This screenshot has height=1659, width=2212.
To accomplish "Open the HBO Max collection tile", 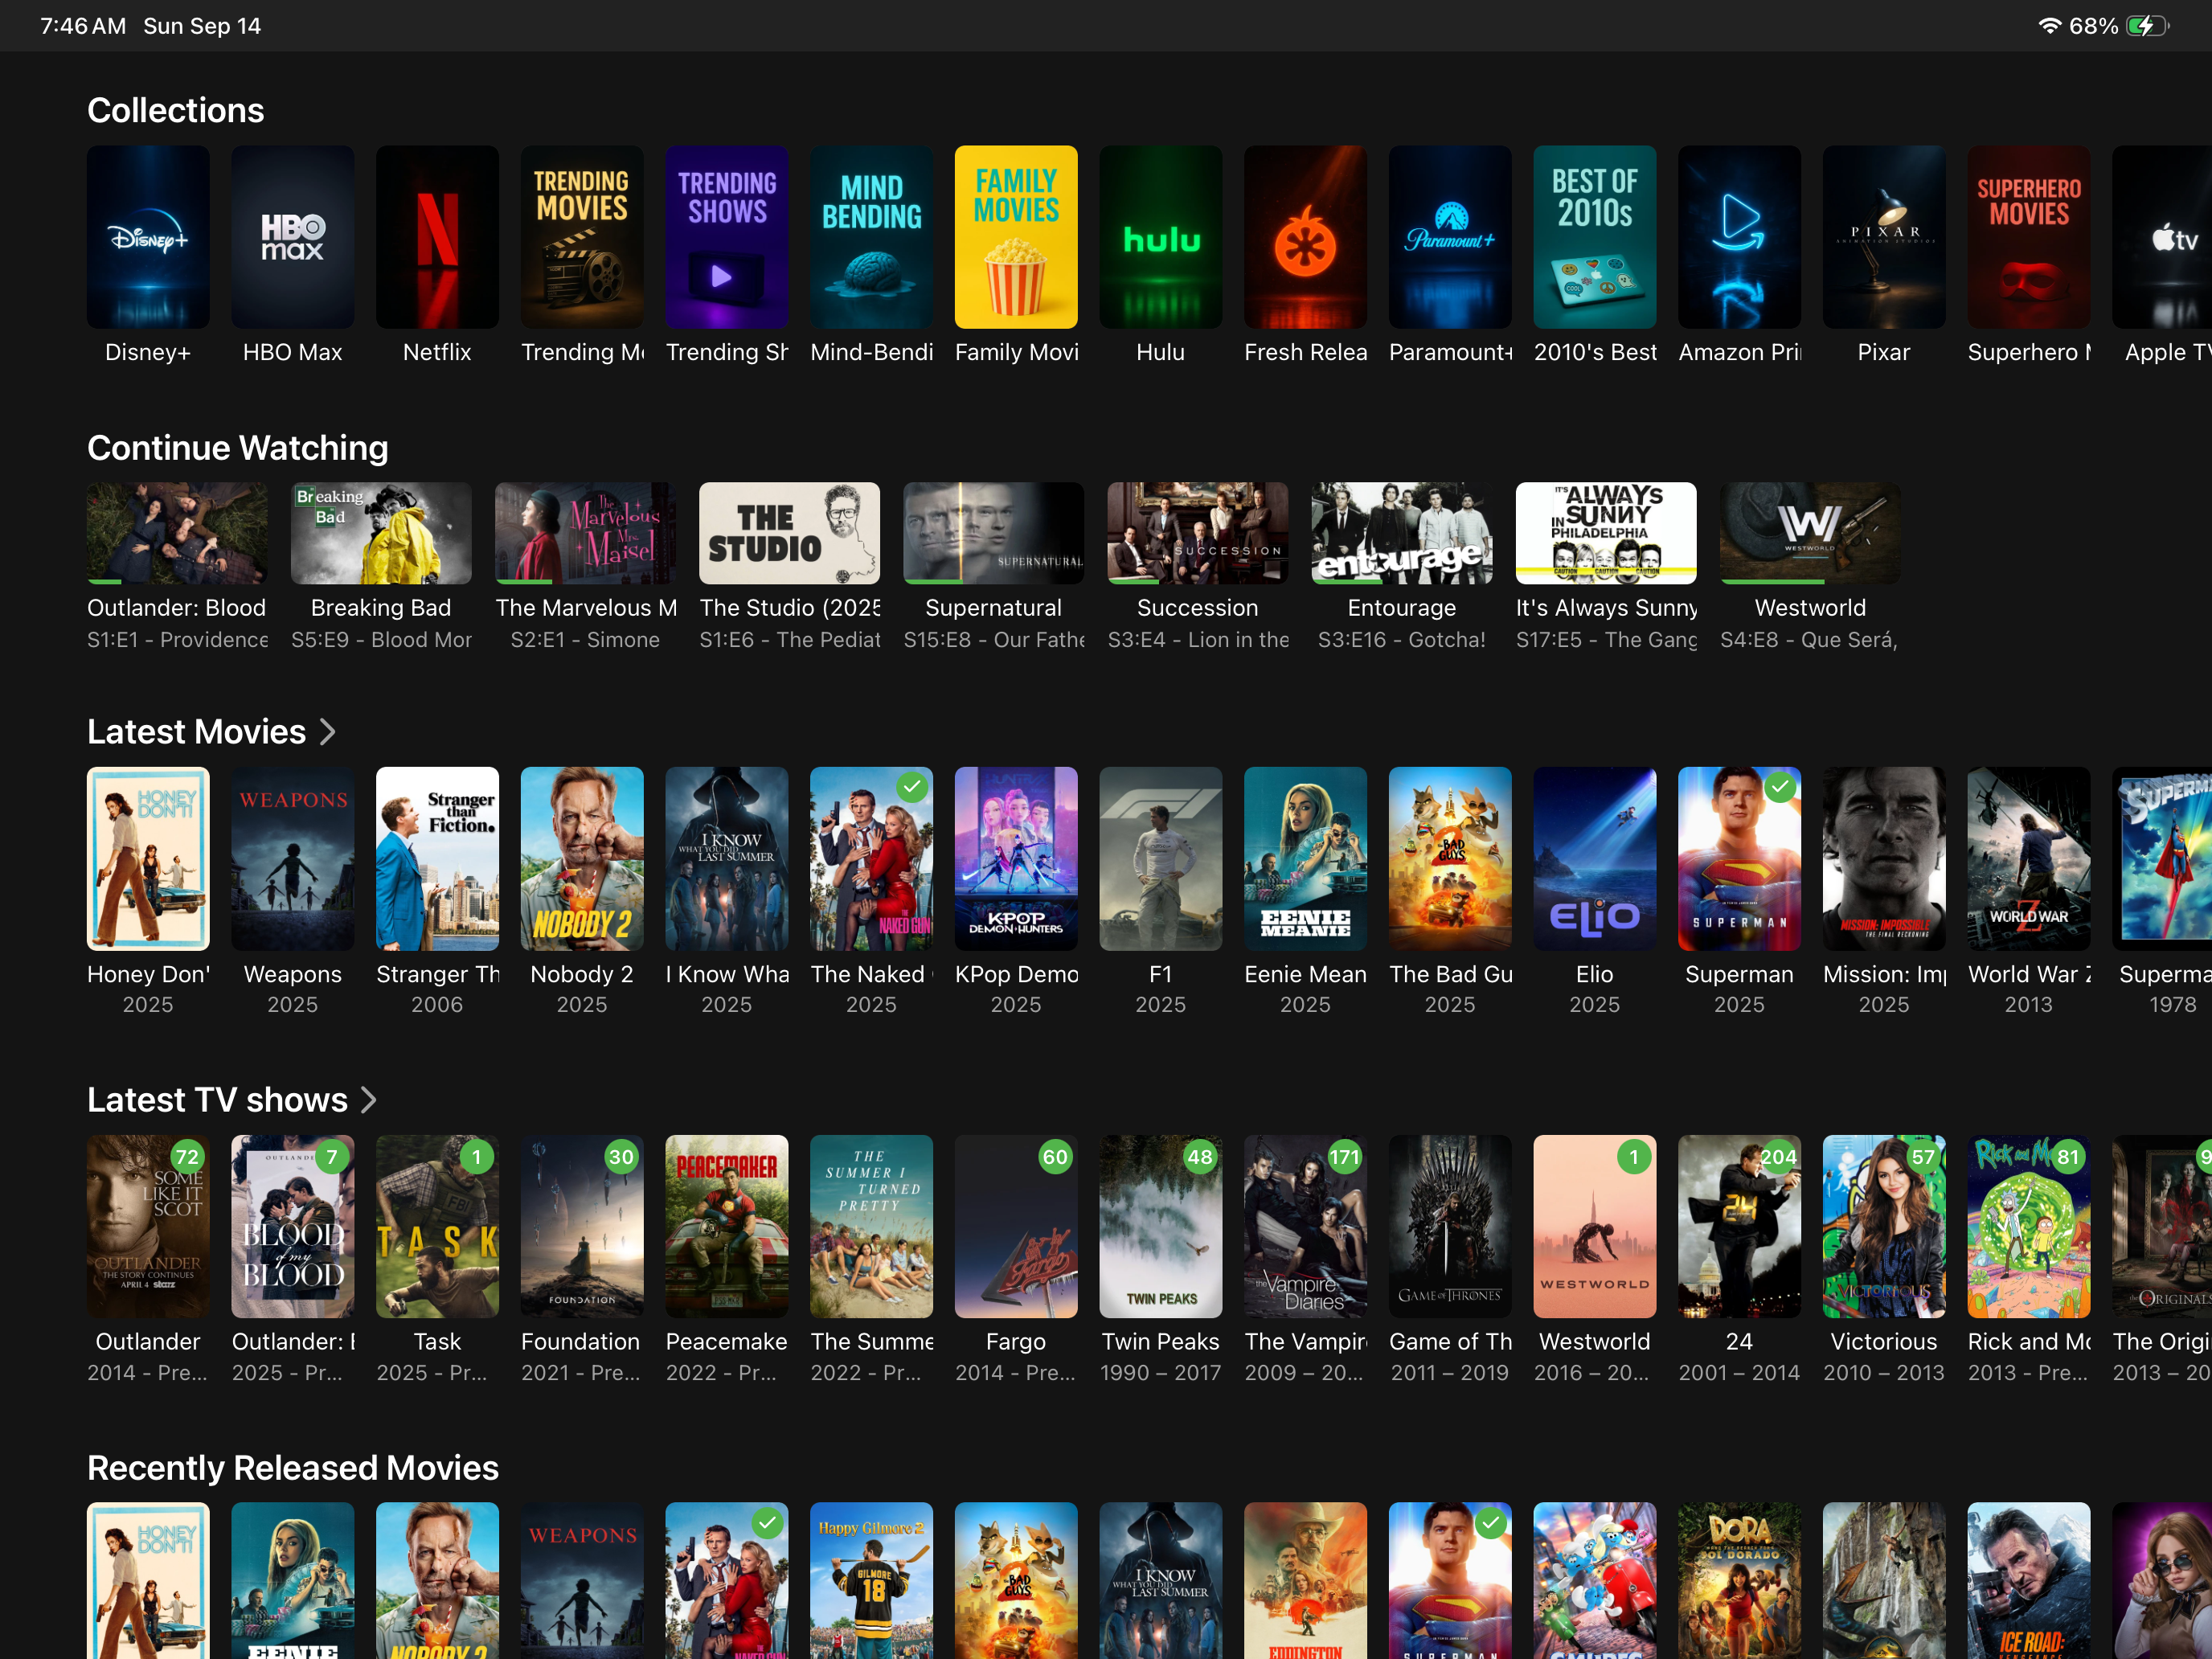I will (292, 237).
